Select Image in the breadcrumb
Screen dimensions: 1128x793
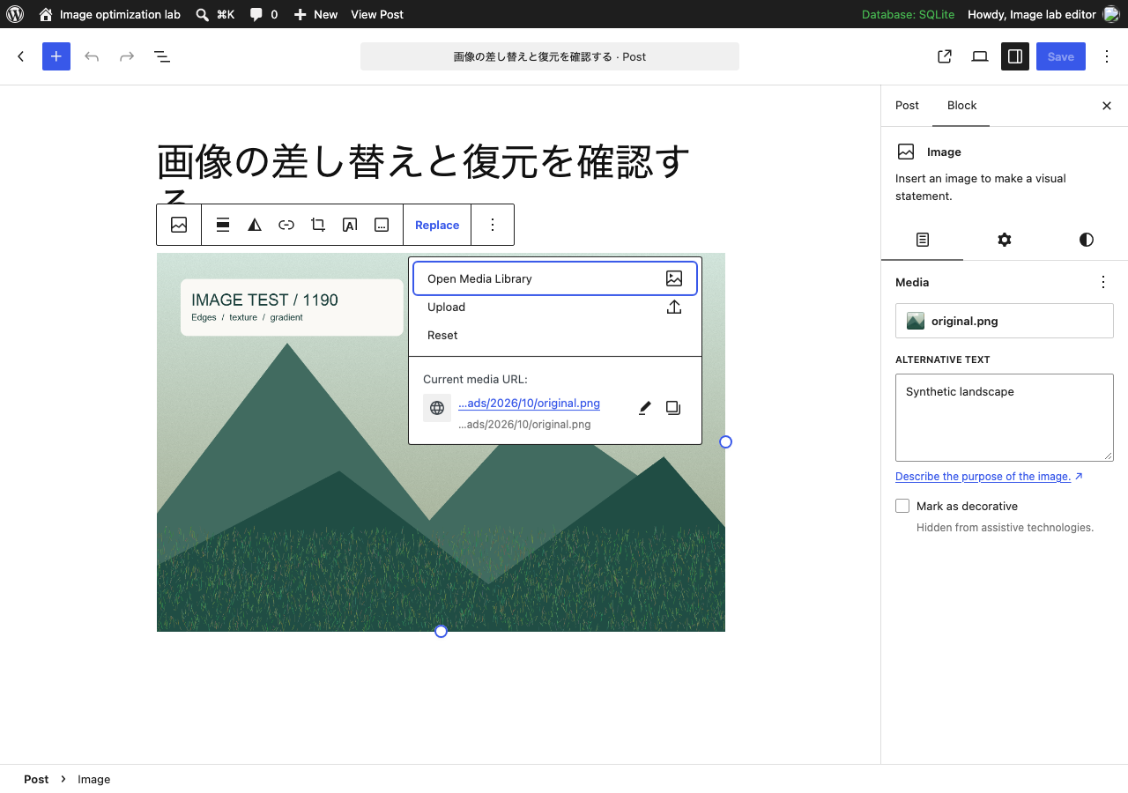(x=94, y=779)
